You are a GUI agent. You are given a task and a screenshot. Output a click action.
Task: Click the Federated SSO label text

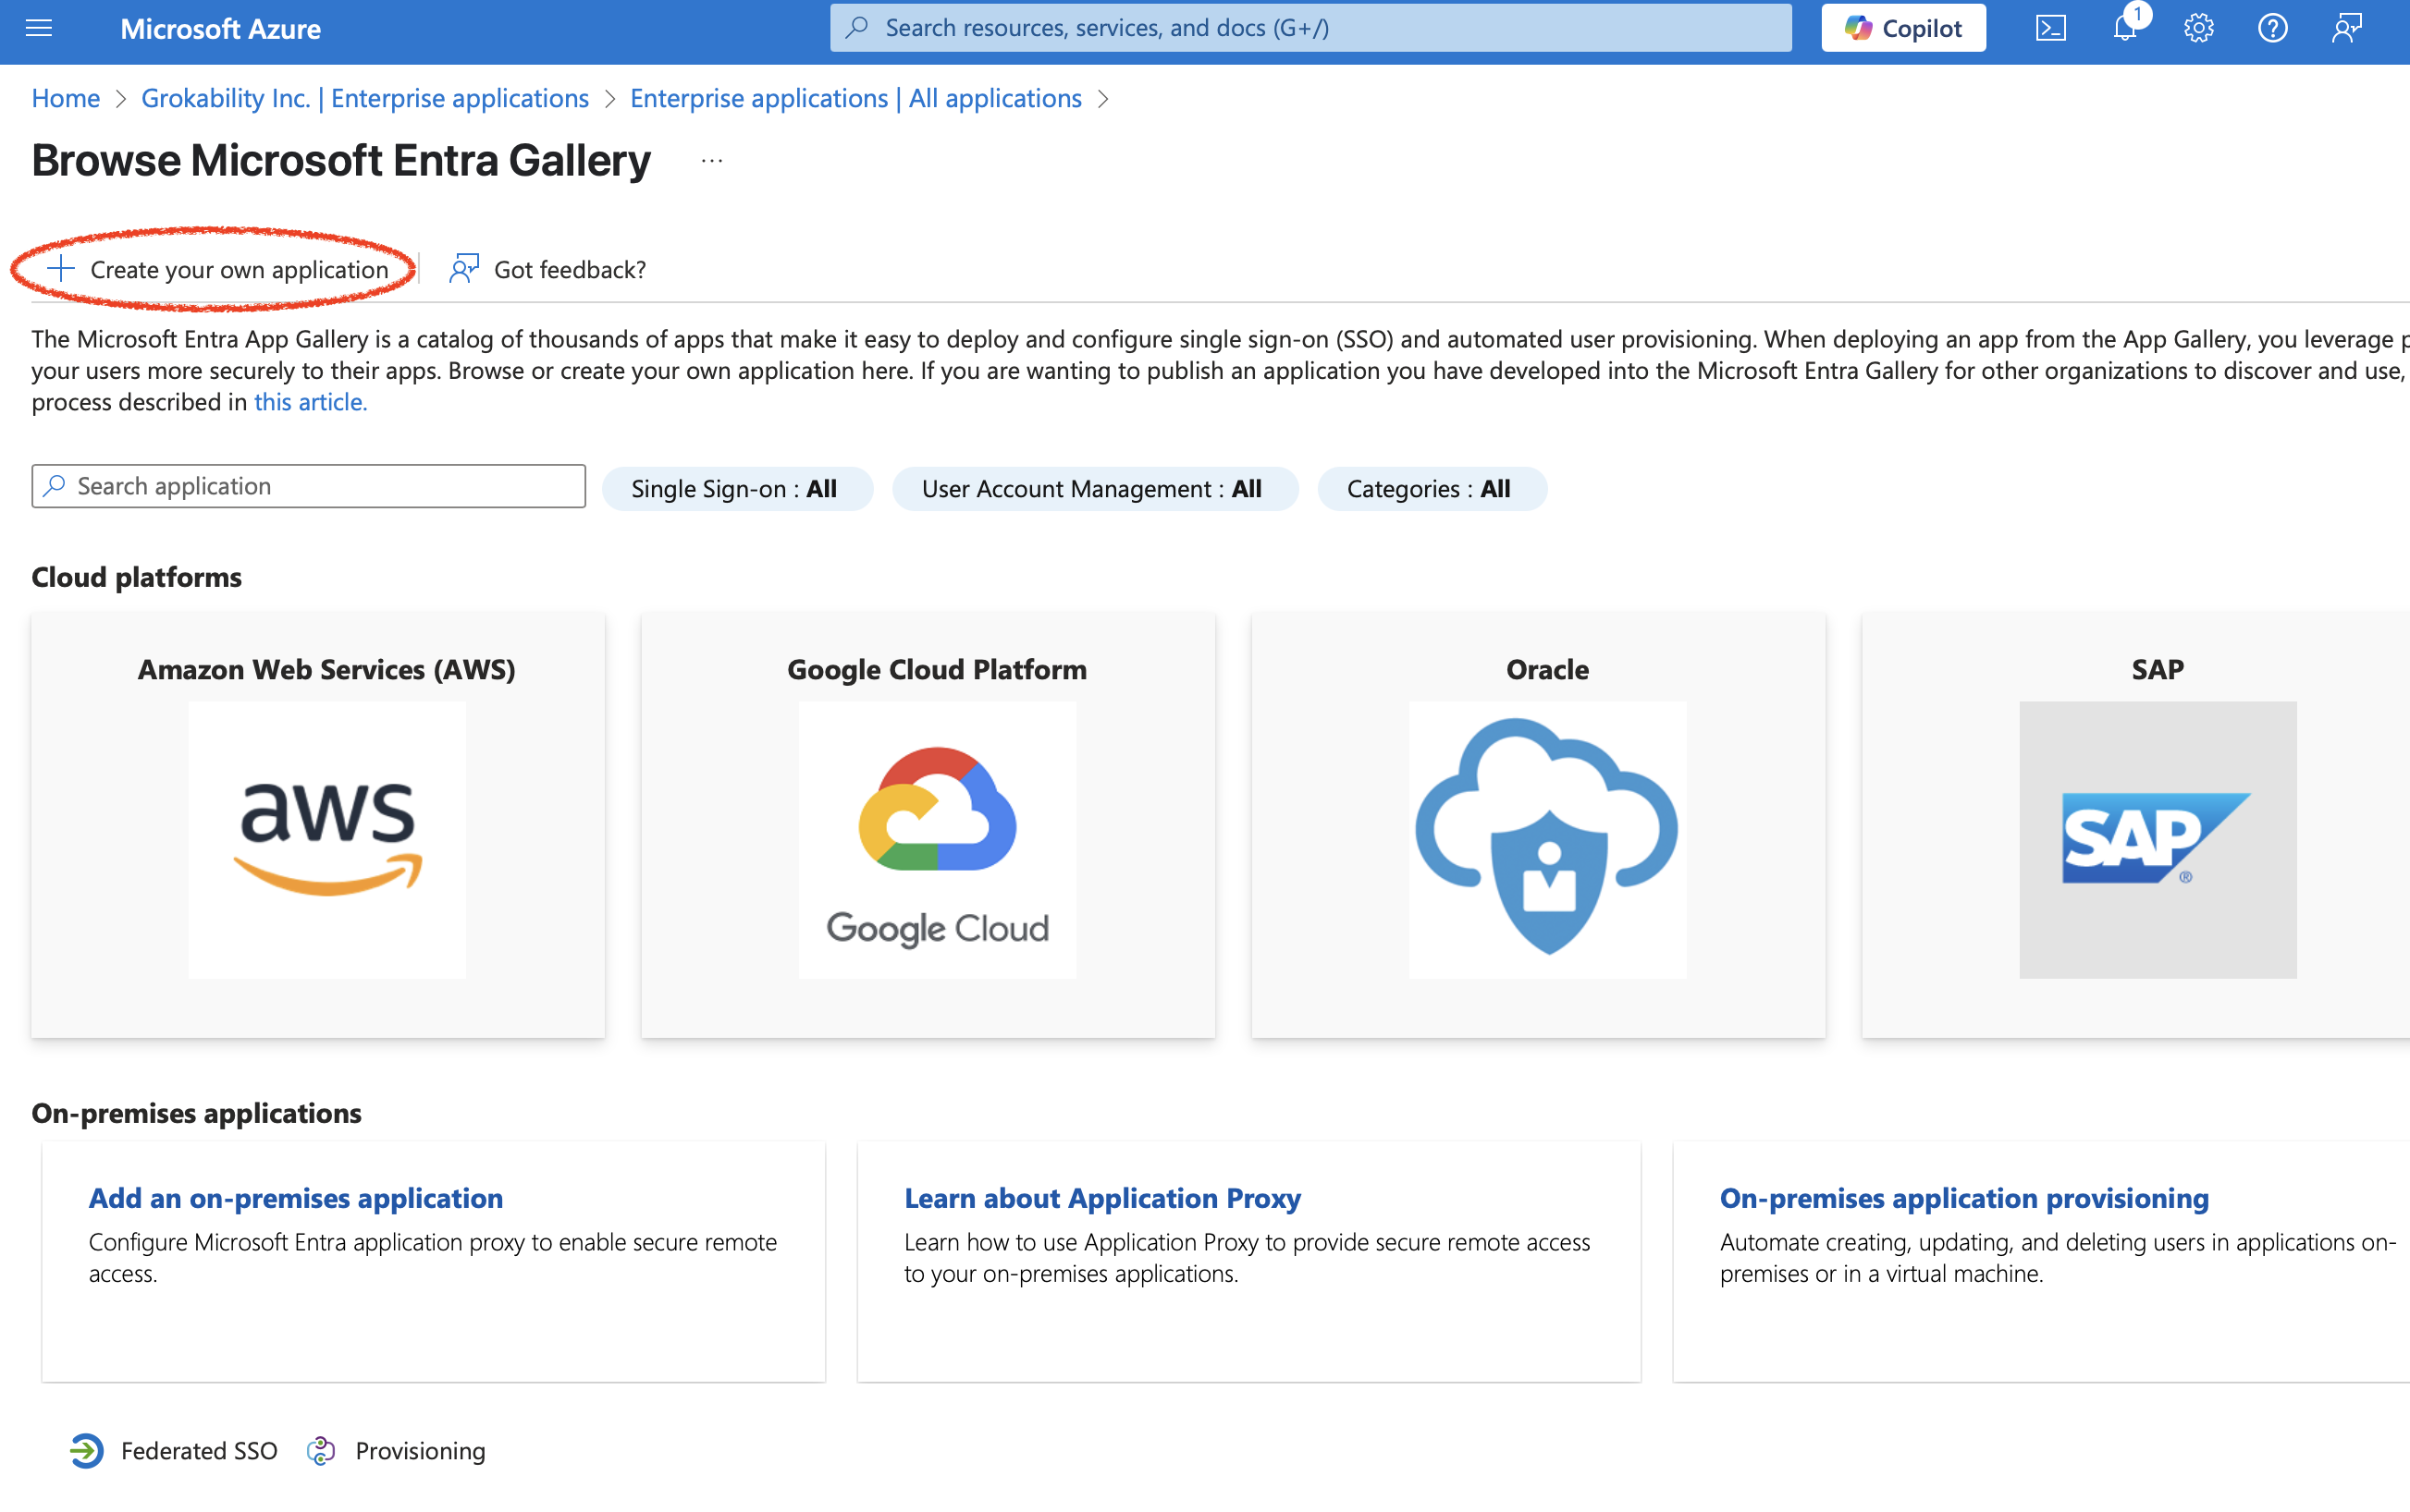(199, 1451)
